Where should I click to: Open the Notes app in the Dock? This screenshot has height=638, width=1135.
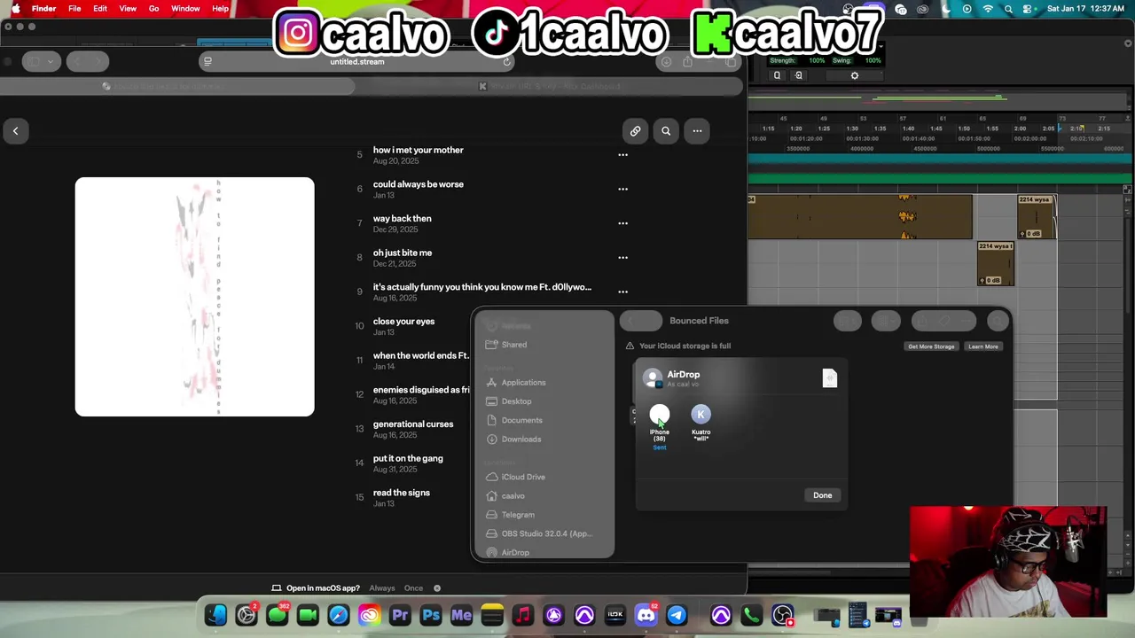[492, 615]
